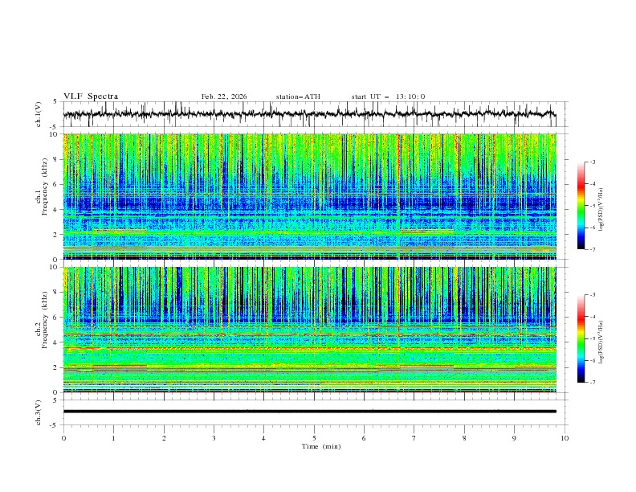The width and height of the screenshot is (636, 492).
Task: Click the "ch.1 Frequency (kHz)" axis label
Action: pyautogui.click(x=42, y=187)
